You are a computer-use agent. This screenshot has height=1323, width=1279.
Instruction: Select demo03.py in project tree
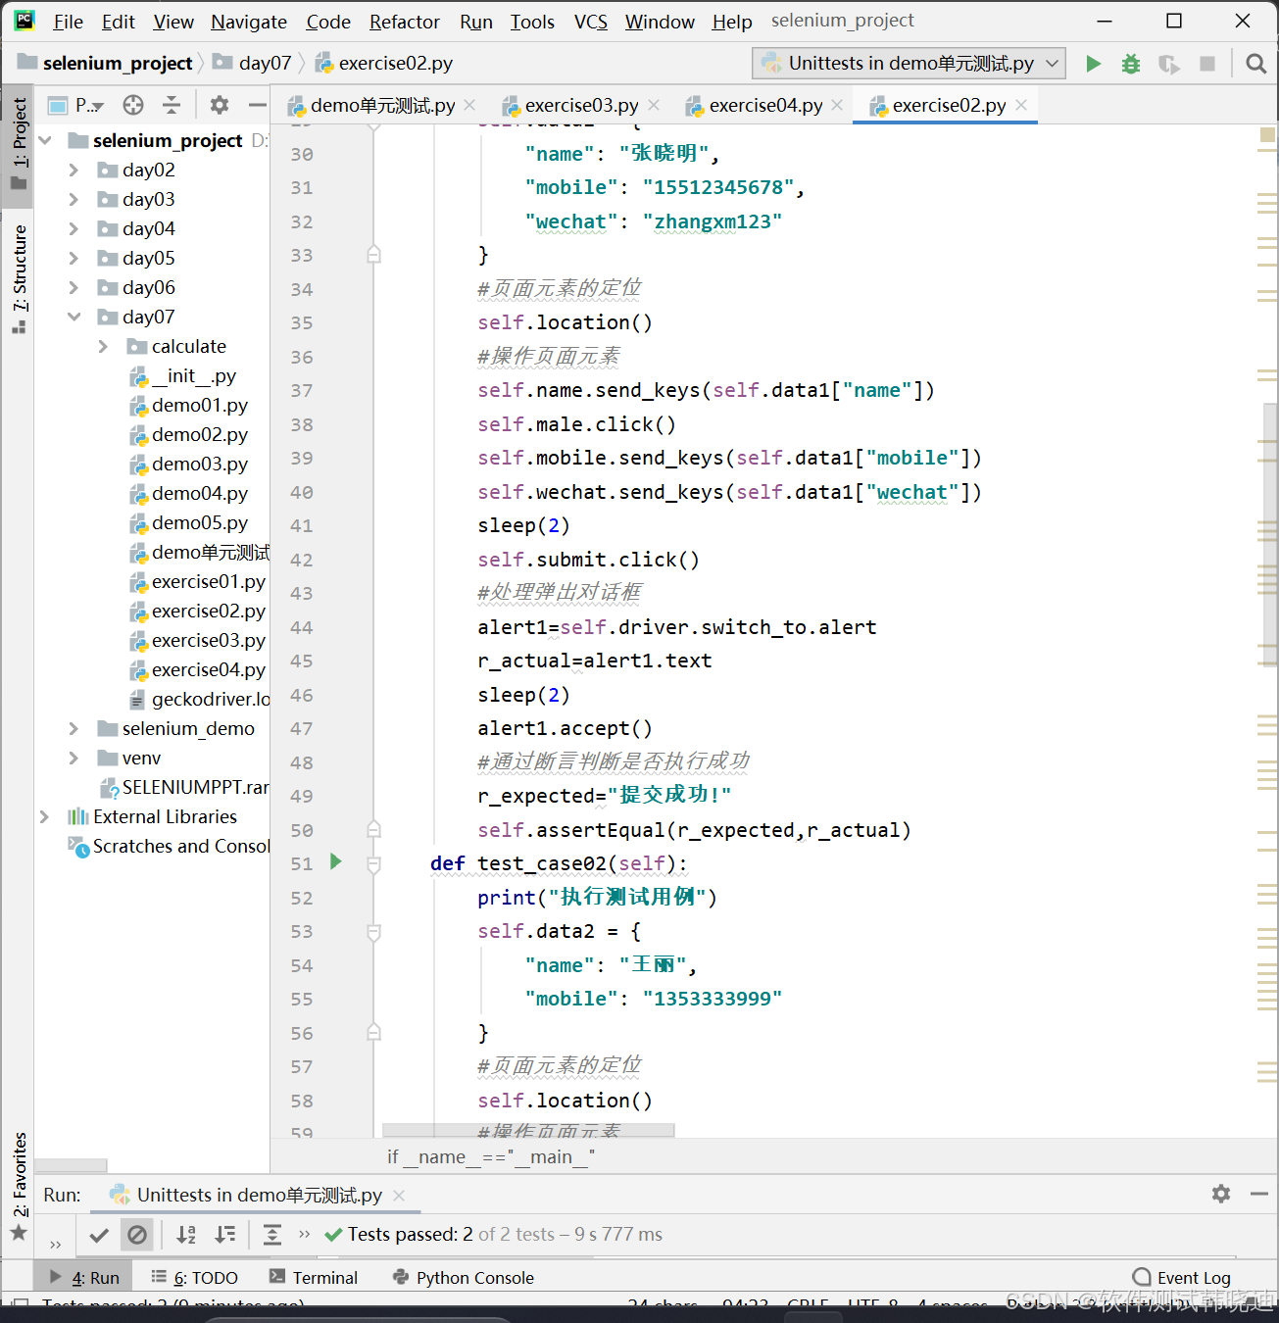coord(189,464)
